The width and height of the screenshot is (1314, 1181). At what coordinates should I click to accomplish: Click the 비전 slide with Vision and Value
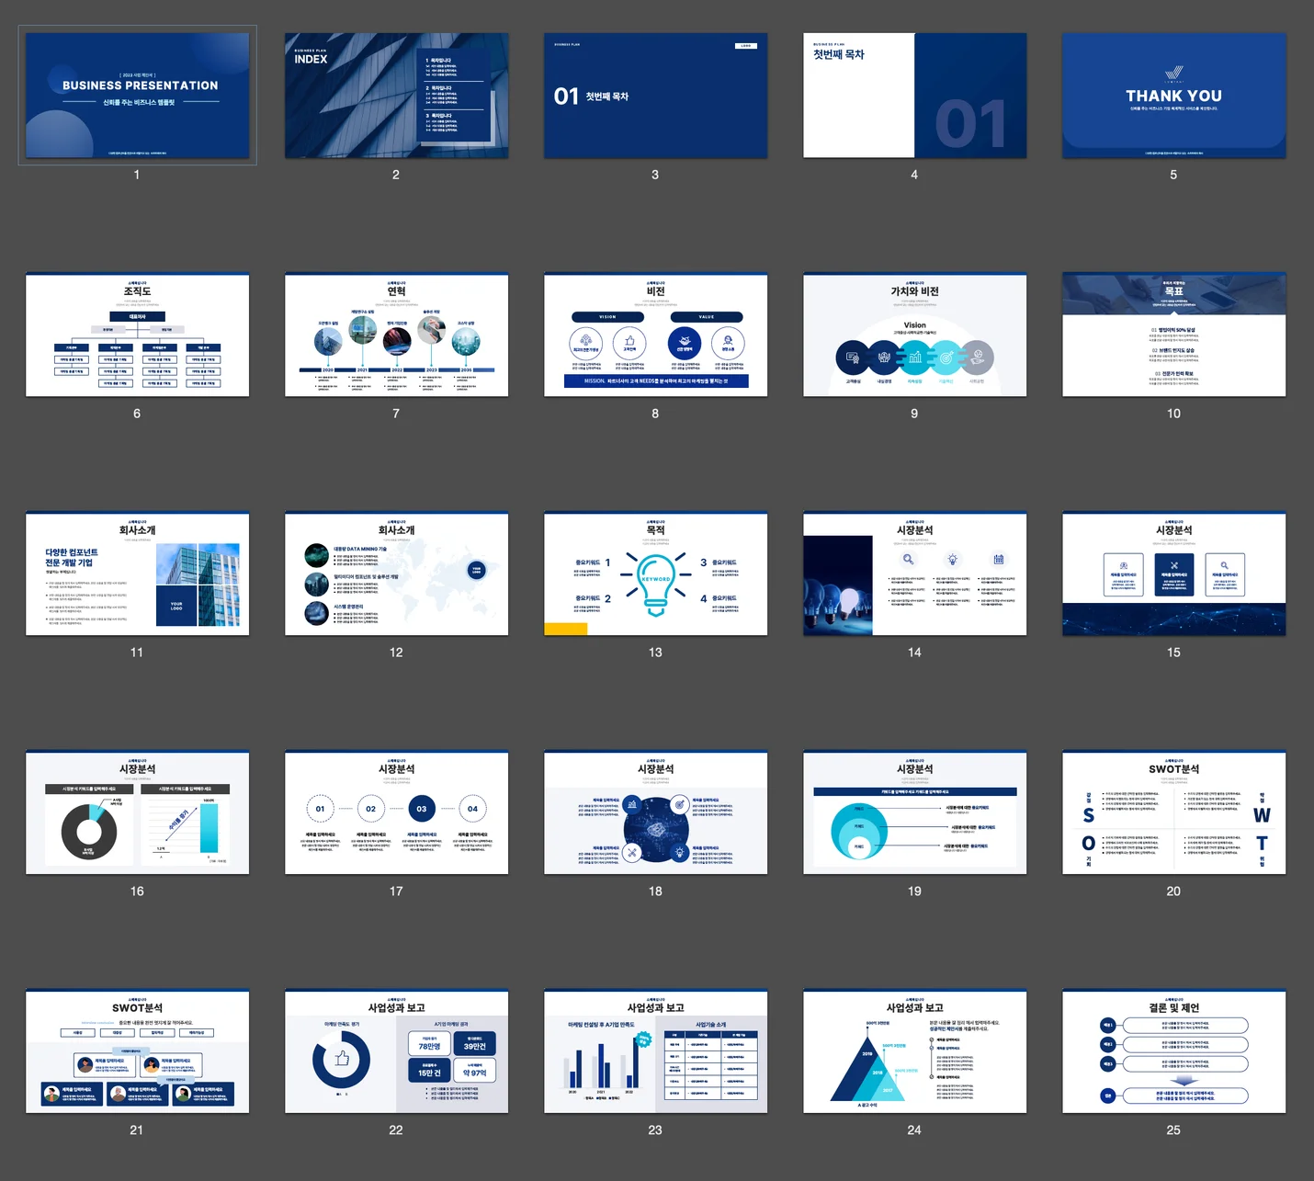[x=655, y=335]
